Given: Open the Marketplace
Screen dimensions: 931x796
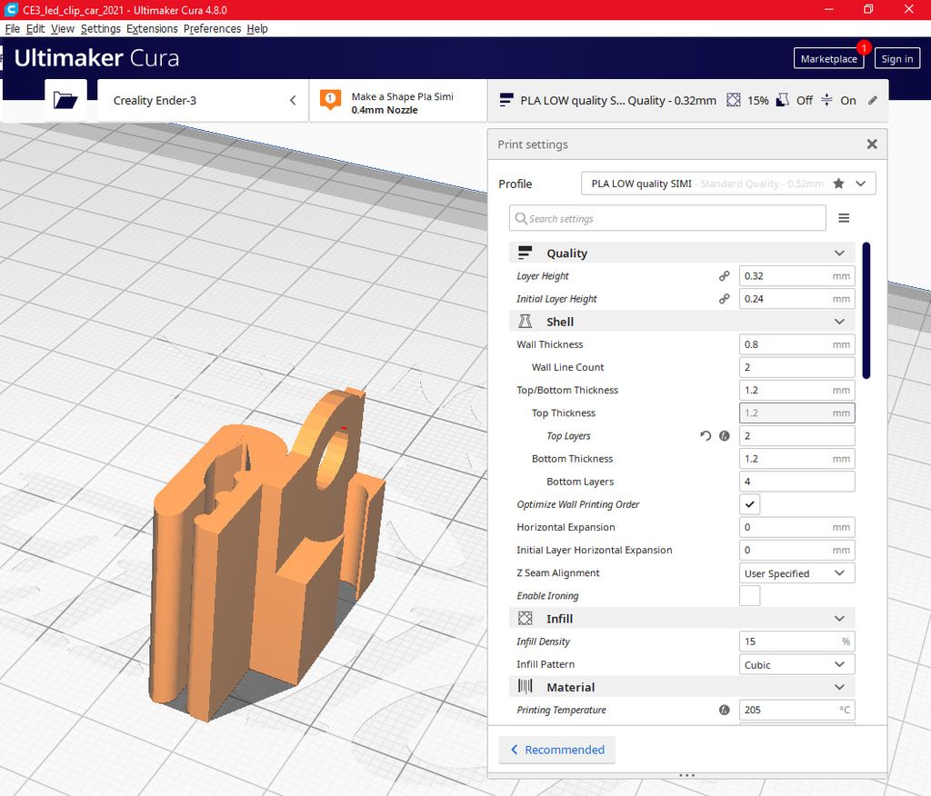Looking at the screenshot, I should [x=828, y=58].
